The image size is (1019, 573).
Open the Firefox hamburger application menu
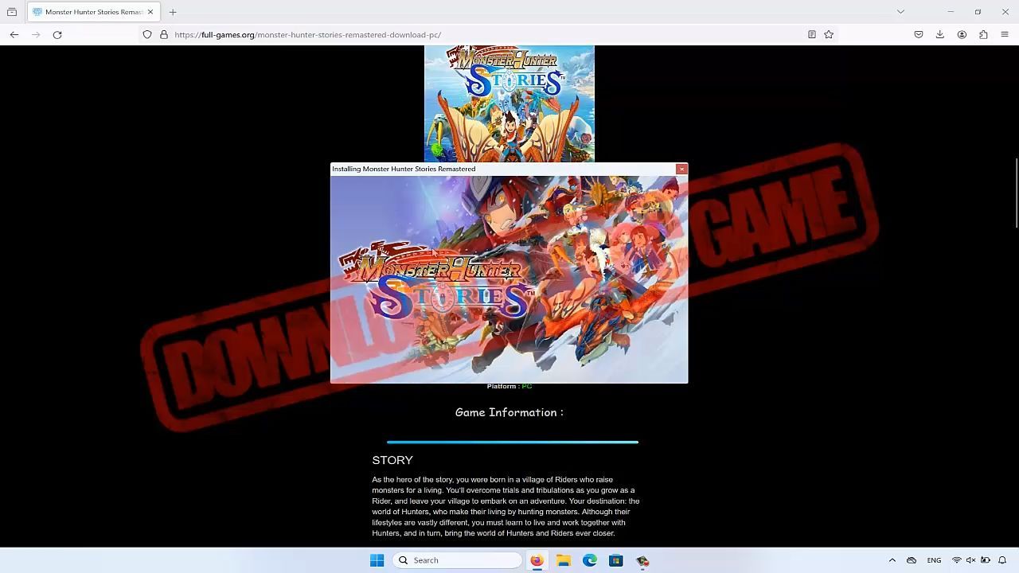point(1005,34)
